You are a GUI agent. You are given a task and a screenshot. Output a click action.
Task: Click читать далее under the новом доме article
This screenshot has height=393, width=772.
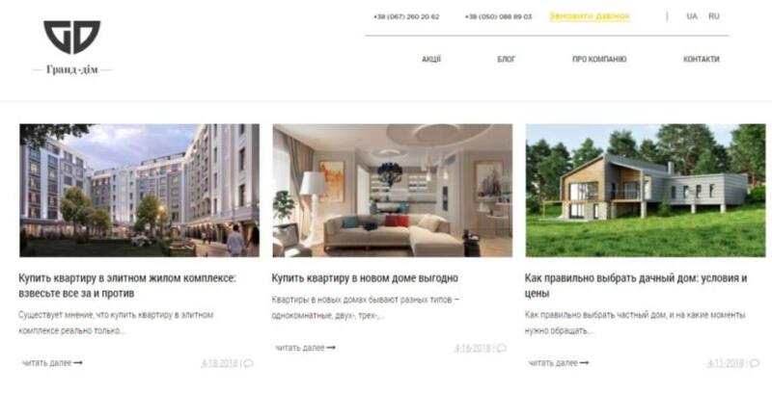point(305,348)
